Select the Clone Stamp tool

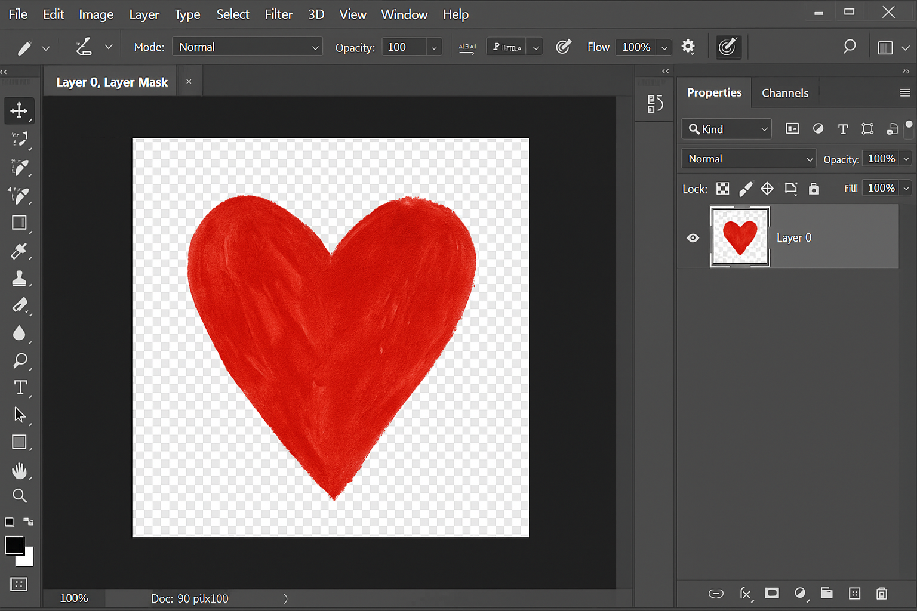[x=19, y=279]
